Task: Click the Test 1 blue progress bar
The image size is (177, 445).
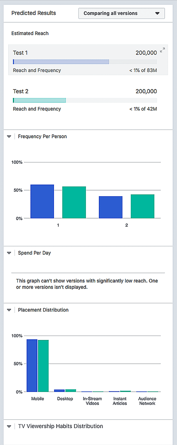Action: (61, 62)
